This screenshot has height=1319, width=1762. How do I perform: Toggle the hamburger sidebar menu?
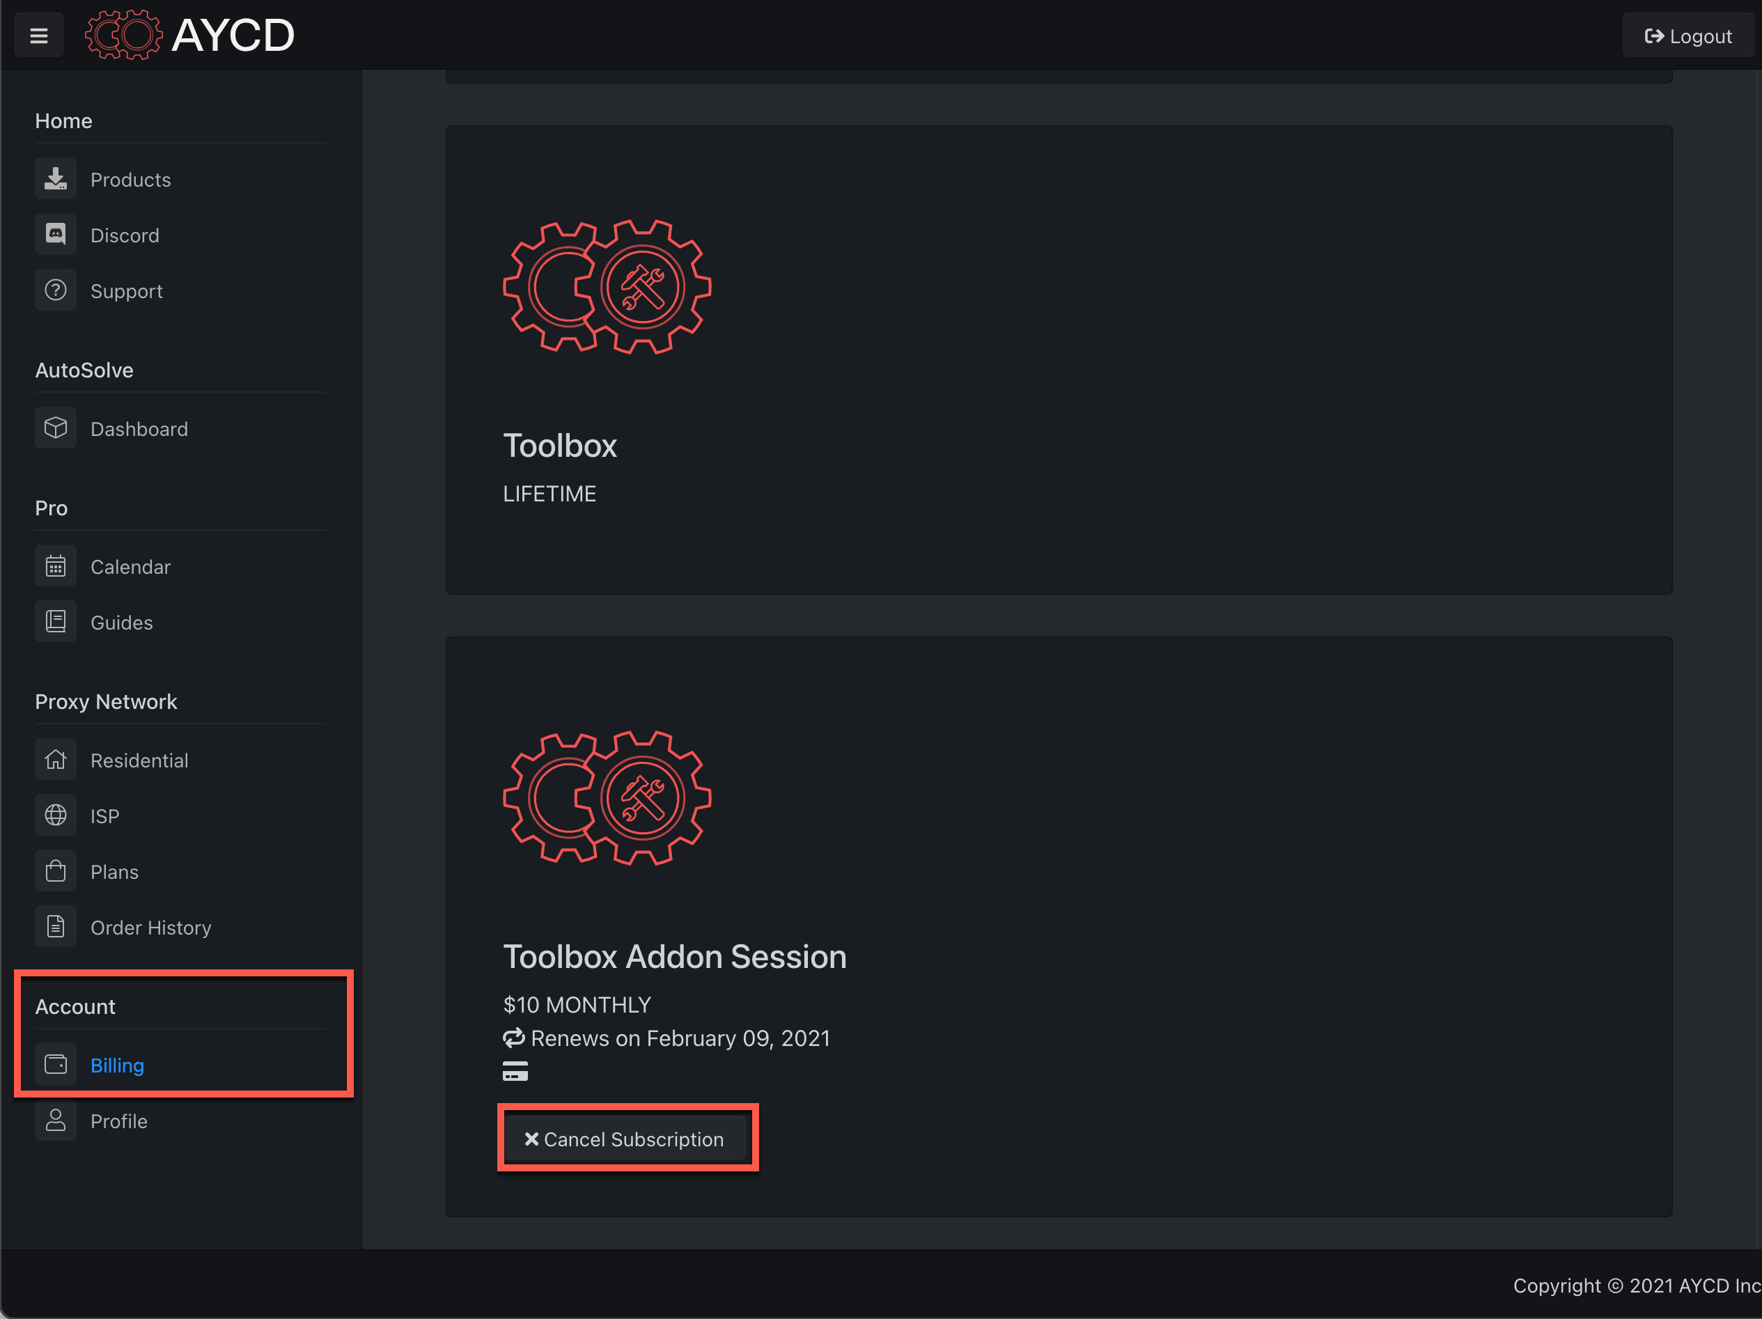coord(38,36)
